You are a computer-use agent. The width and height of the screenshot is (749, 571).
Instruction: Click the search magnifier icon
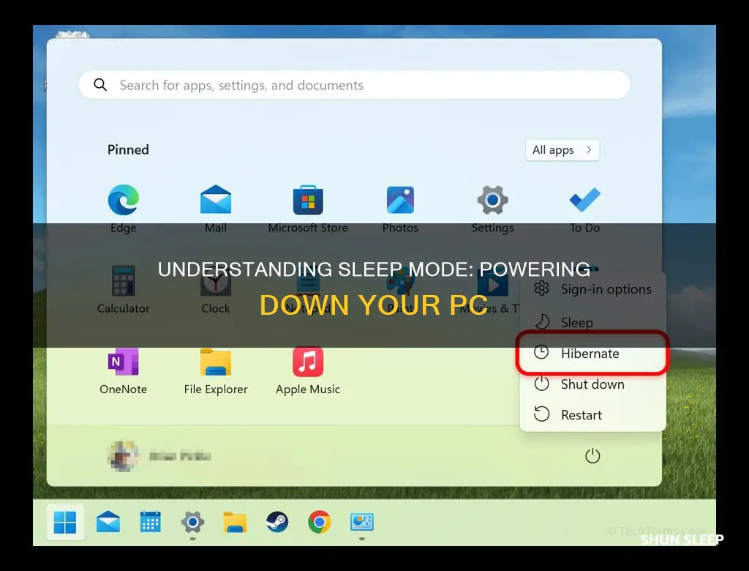coord(99,85)
